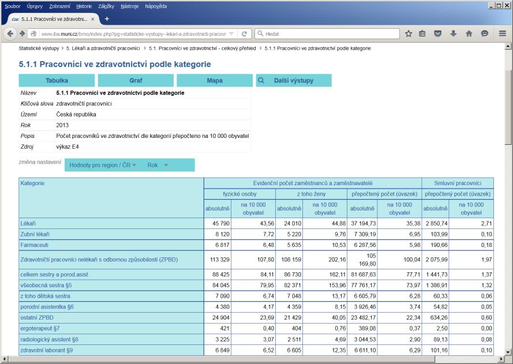
Task: Switch to the Mapa view
Action: [x=215, y=80]
